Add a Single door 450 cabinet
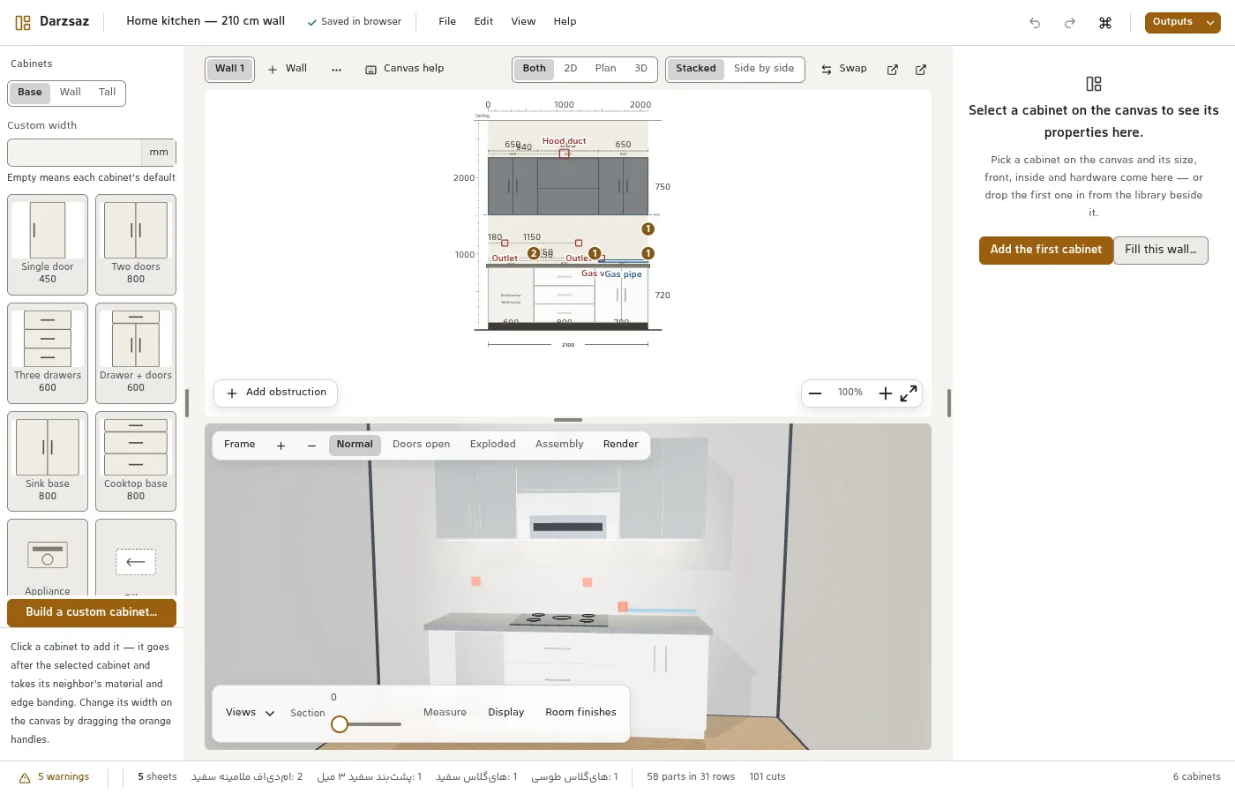1235x794 pixels. coord(48,244)
